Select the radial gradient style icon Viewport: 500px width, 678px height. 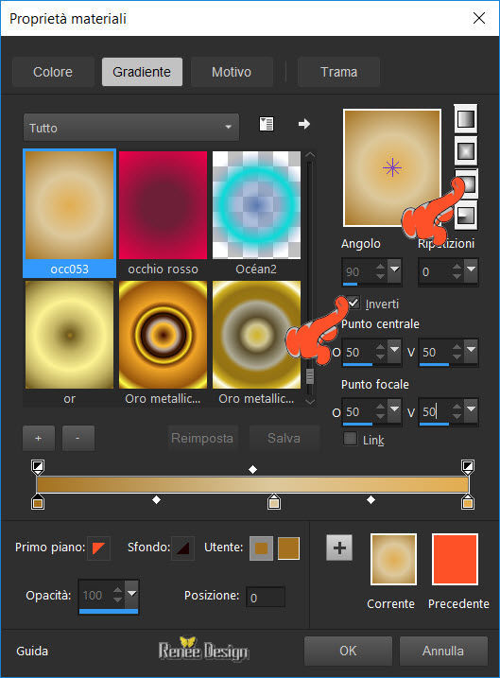(x=466, y=183)
